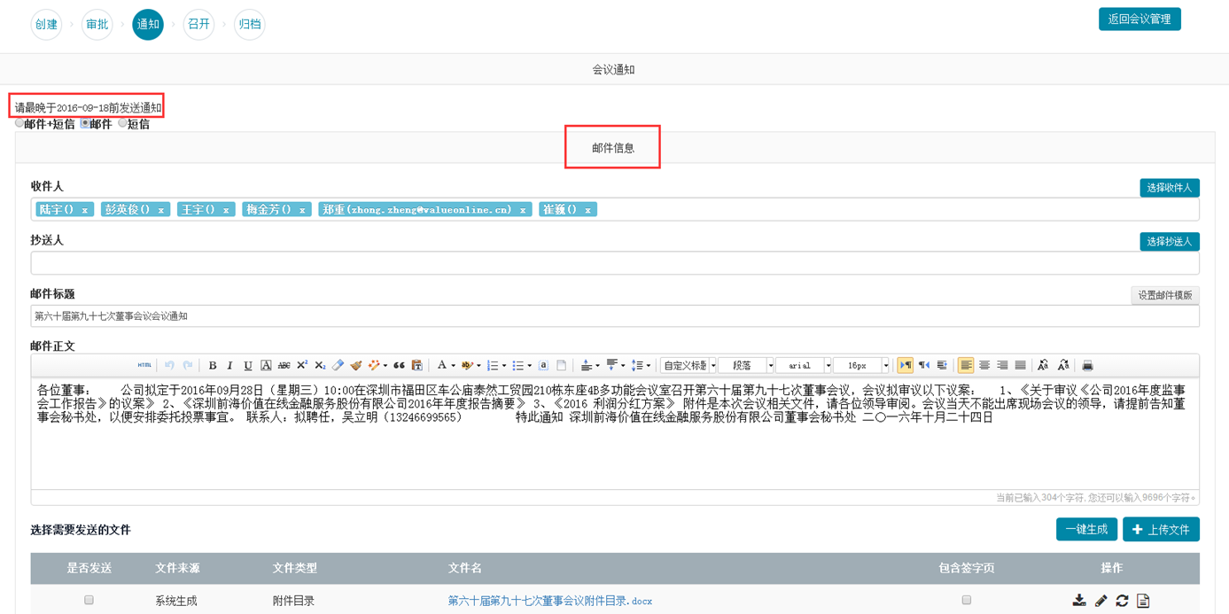
Task: Go to the 审批 step
Action: (97, 24)
